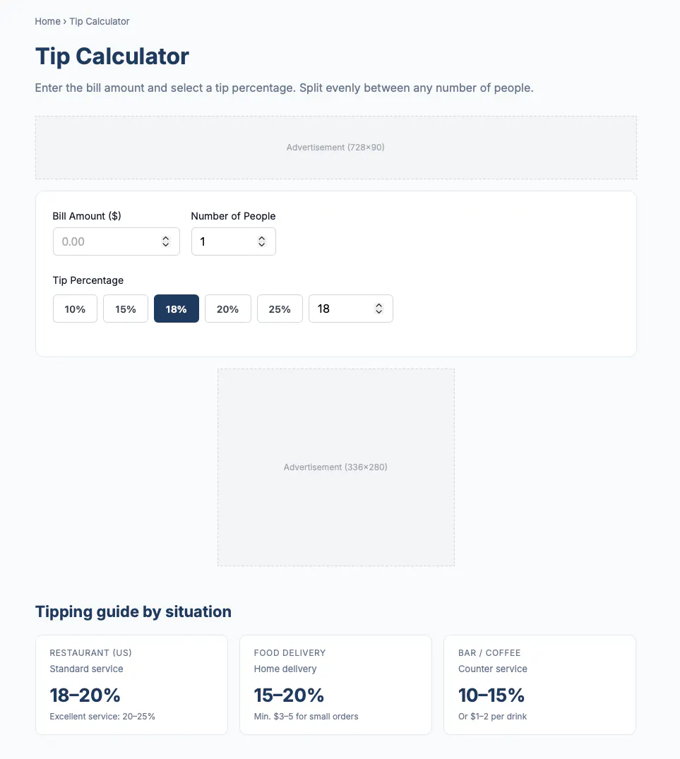Toggle the highlighted 18% tip button
This screenshot has width=680, height=759.
(x=176, y=309)
